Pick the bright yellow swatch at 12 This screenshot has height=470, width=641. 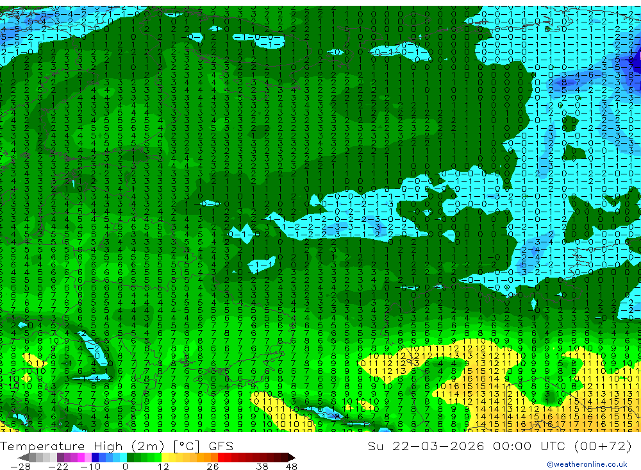point(165,457)
